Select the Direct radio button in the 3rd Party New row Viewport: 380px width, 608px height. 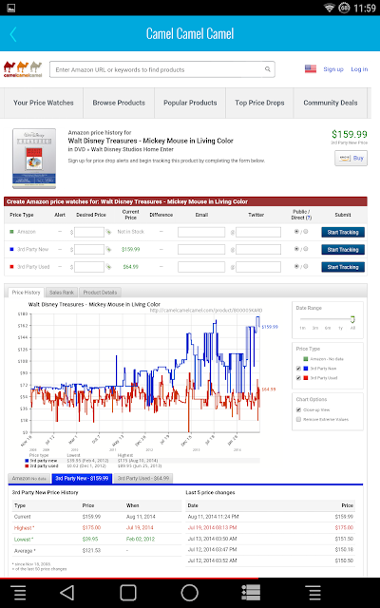pyautogui.click(x=306, y=249)
